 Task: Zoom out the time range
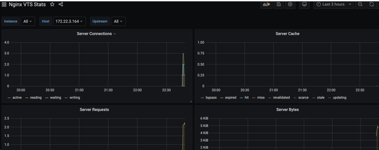tap(360, 4)
